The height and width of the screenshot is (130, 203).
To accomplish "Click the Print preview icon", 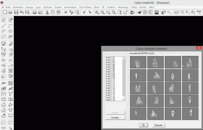I will click(x=40, y=12).
